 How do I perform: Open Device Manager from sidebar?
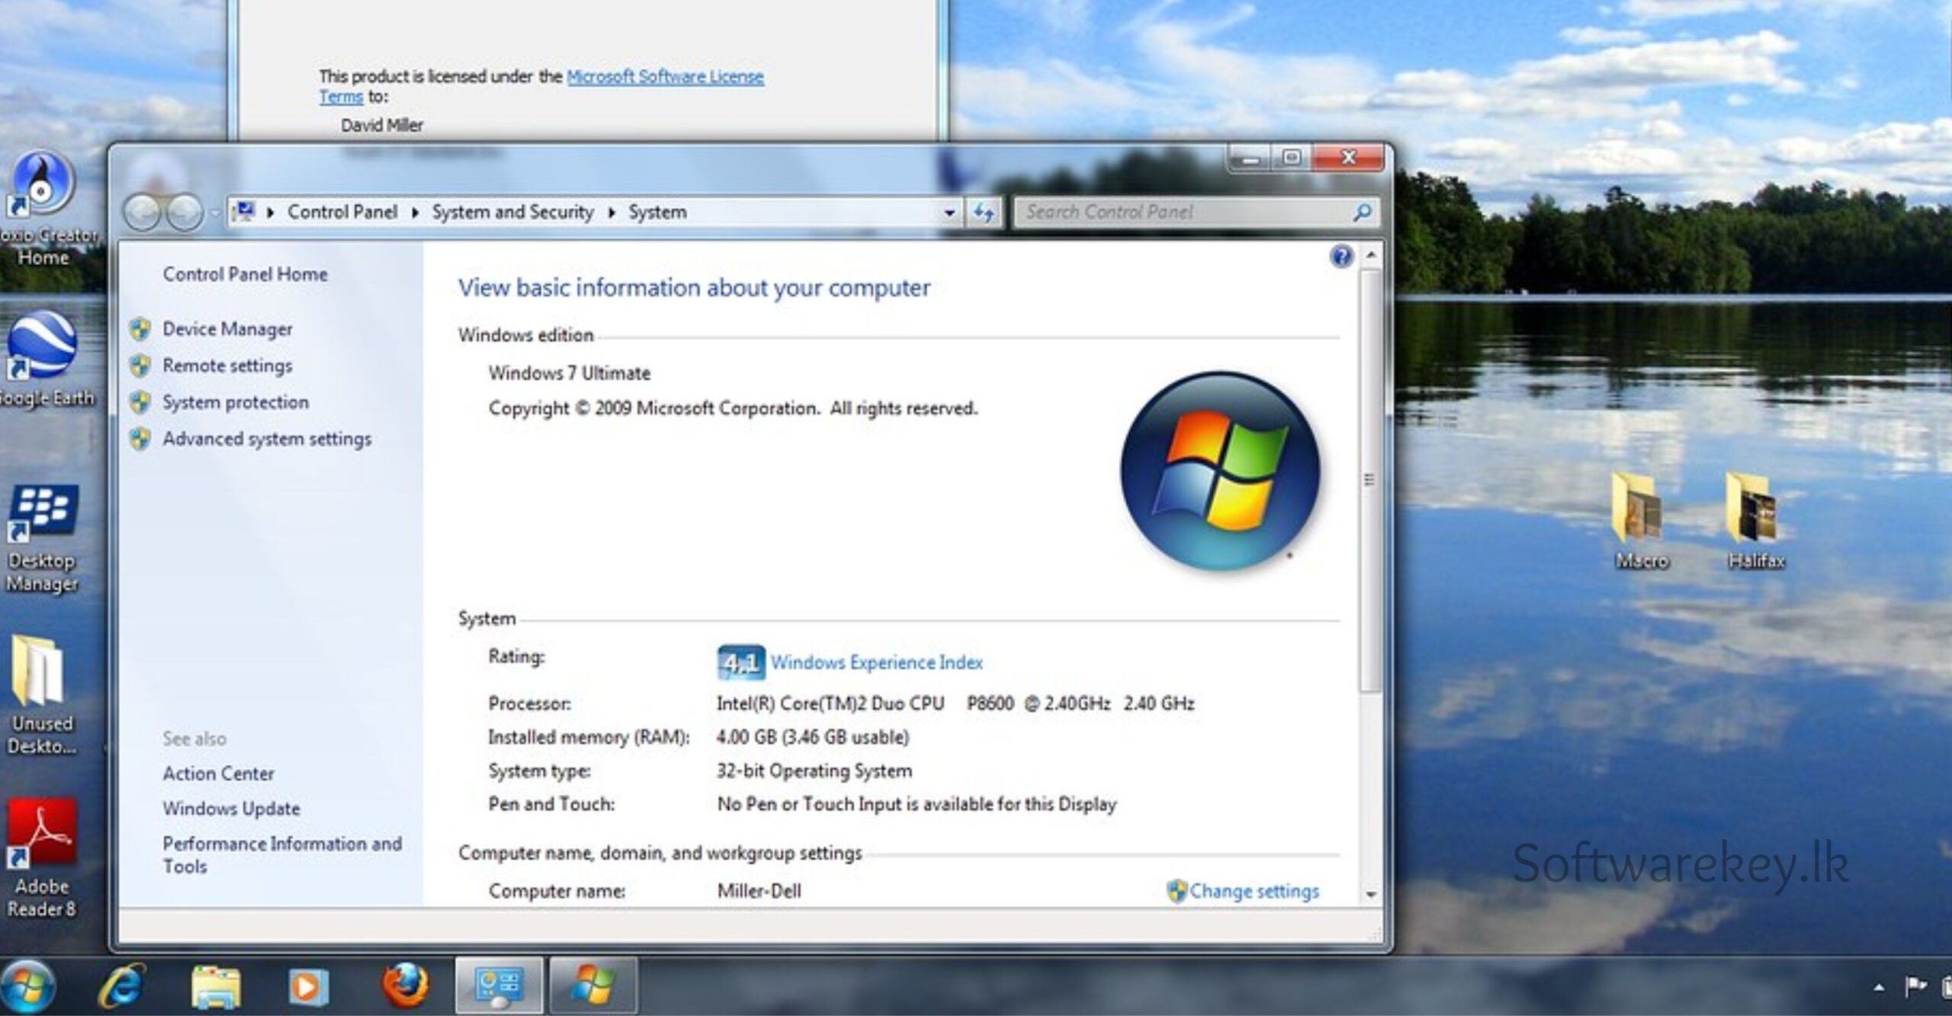[x=227, y=329]
